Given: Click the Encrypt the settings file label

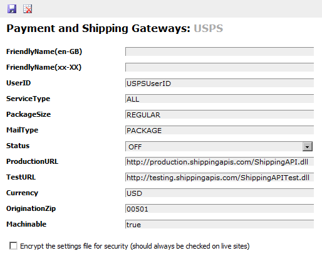Looking at the screenshot, I should coord(135,246).
